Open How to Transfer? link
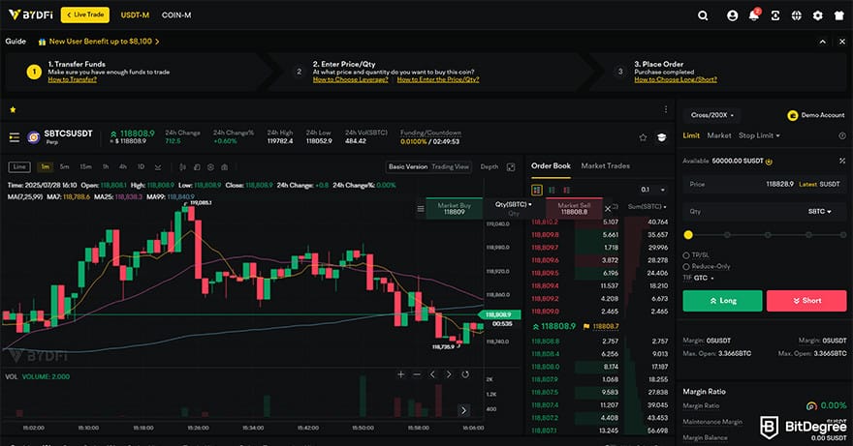 [73, 79]
